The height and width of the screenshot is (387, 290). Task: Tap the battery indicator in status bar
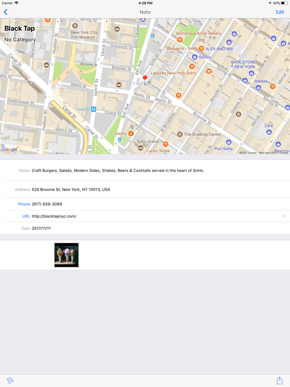[x=284, y=3]
